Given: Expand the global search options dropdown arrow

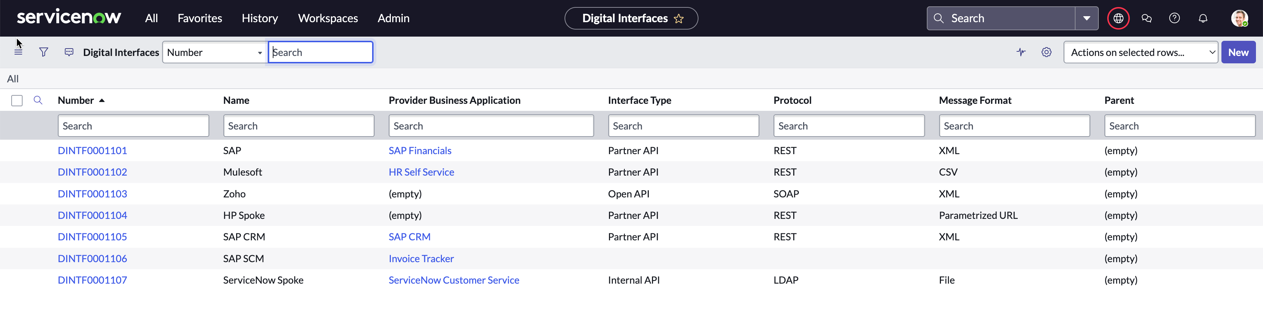Looking at the screenshot, I should point(1086,18).
